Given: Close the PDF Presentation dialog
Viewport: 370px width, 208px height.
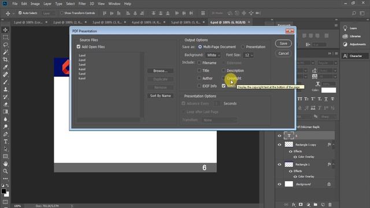Looking at the screenshot, I should click(x=290, y=31).
